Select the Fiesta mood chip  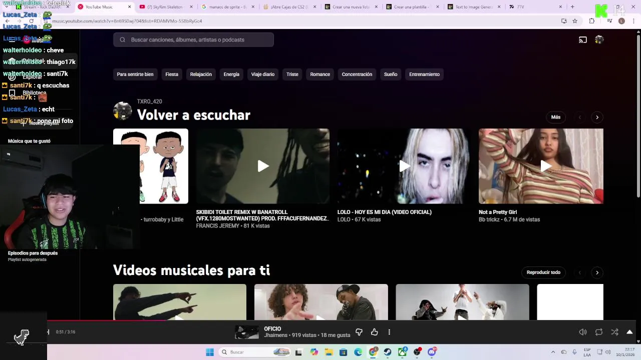pyautogui.click(x=172, y=74)
